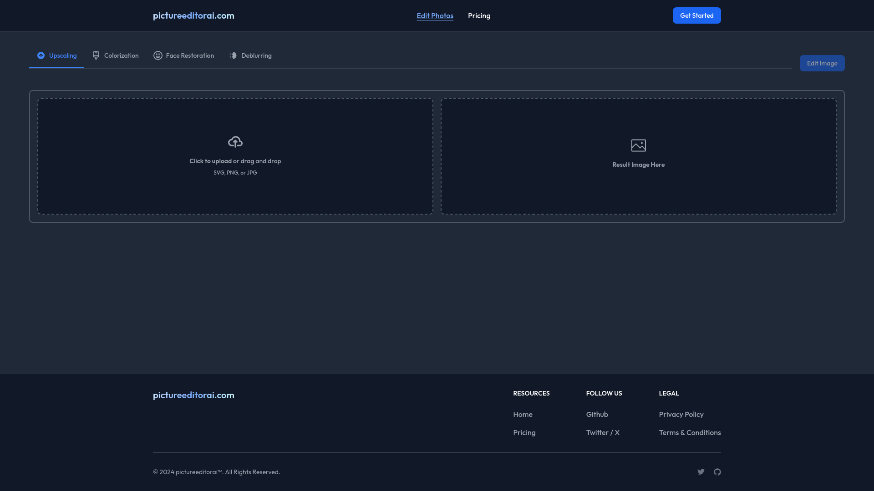This screenshot has width=874, height=491.
Task: Click the result image placeholder icon
Action: 639,145
